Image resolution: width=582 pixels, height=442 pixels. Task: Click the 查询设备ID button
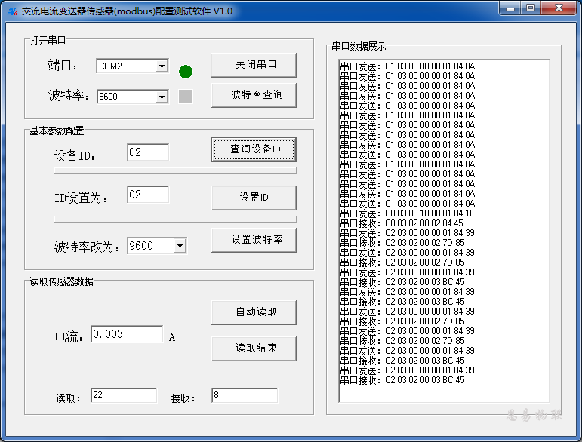pos(253,149)
